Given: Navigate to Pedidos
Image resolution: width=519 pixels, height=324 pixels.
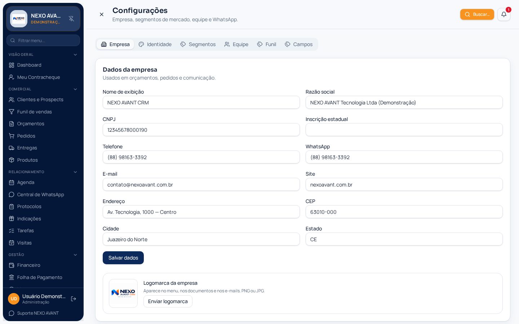Looking at the screenshot, I should pos(43,136).
